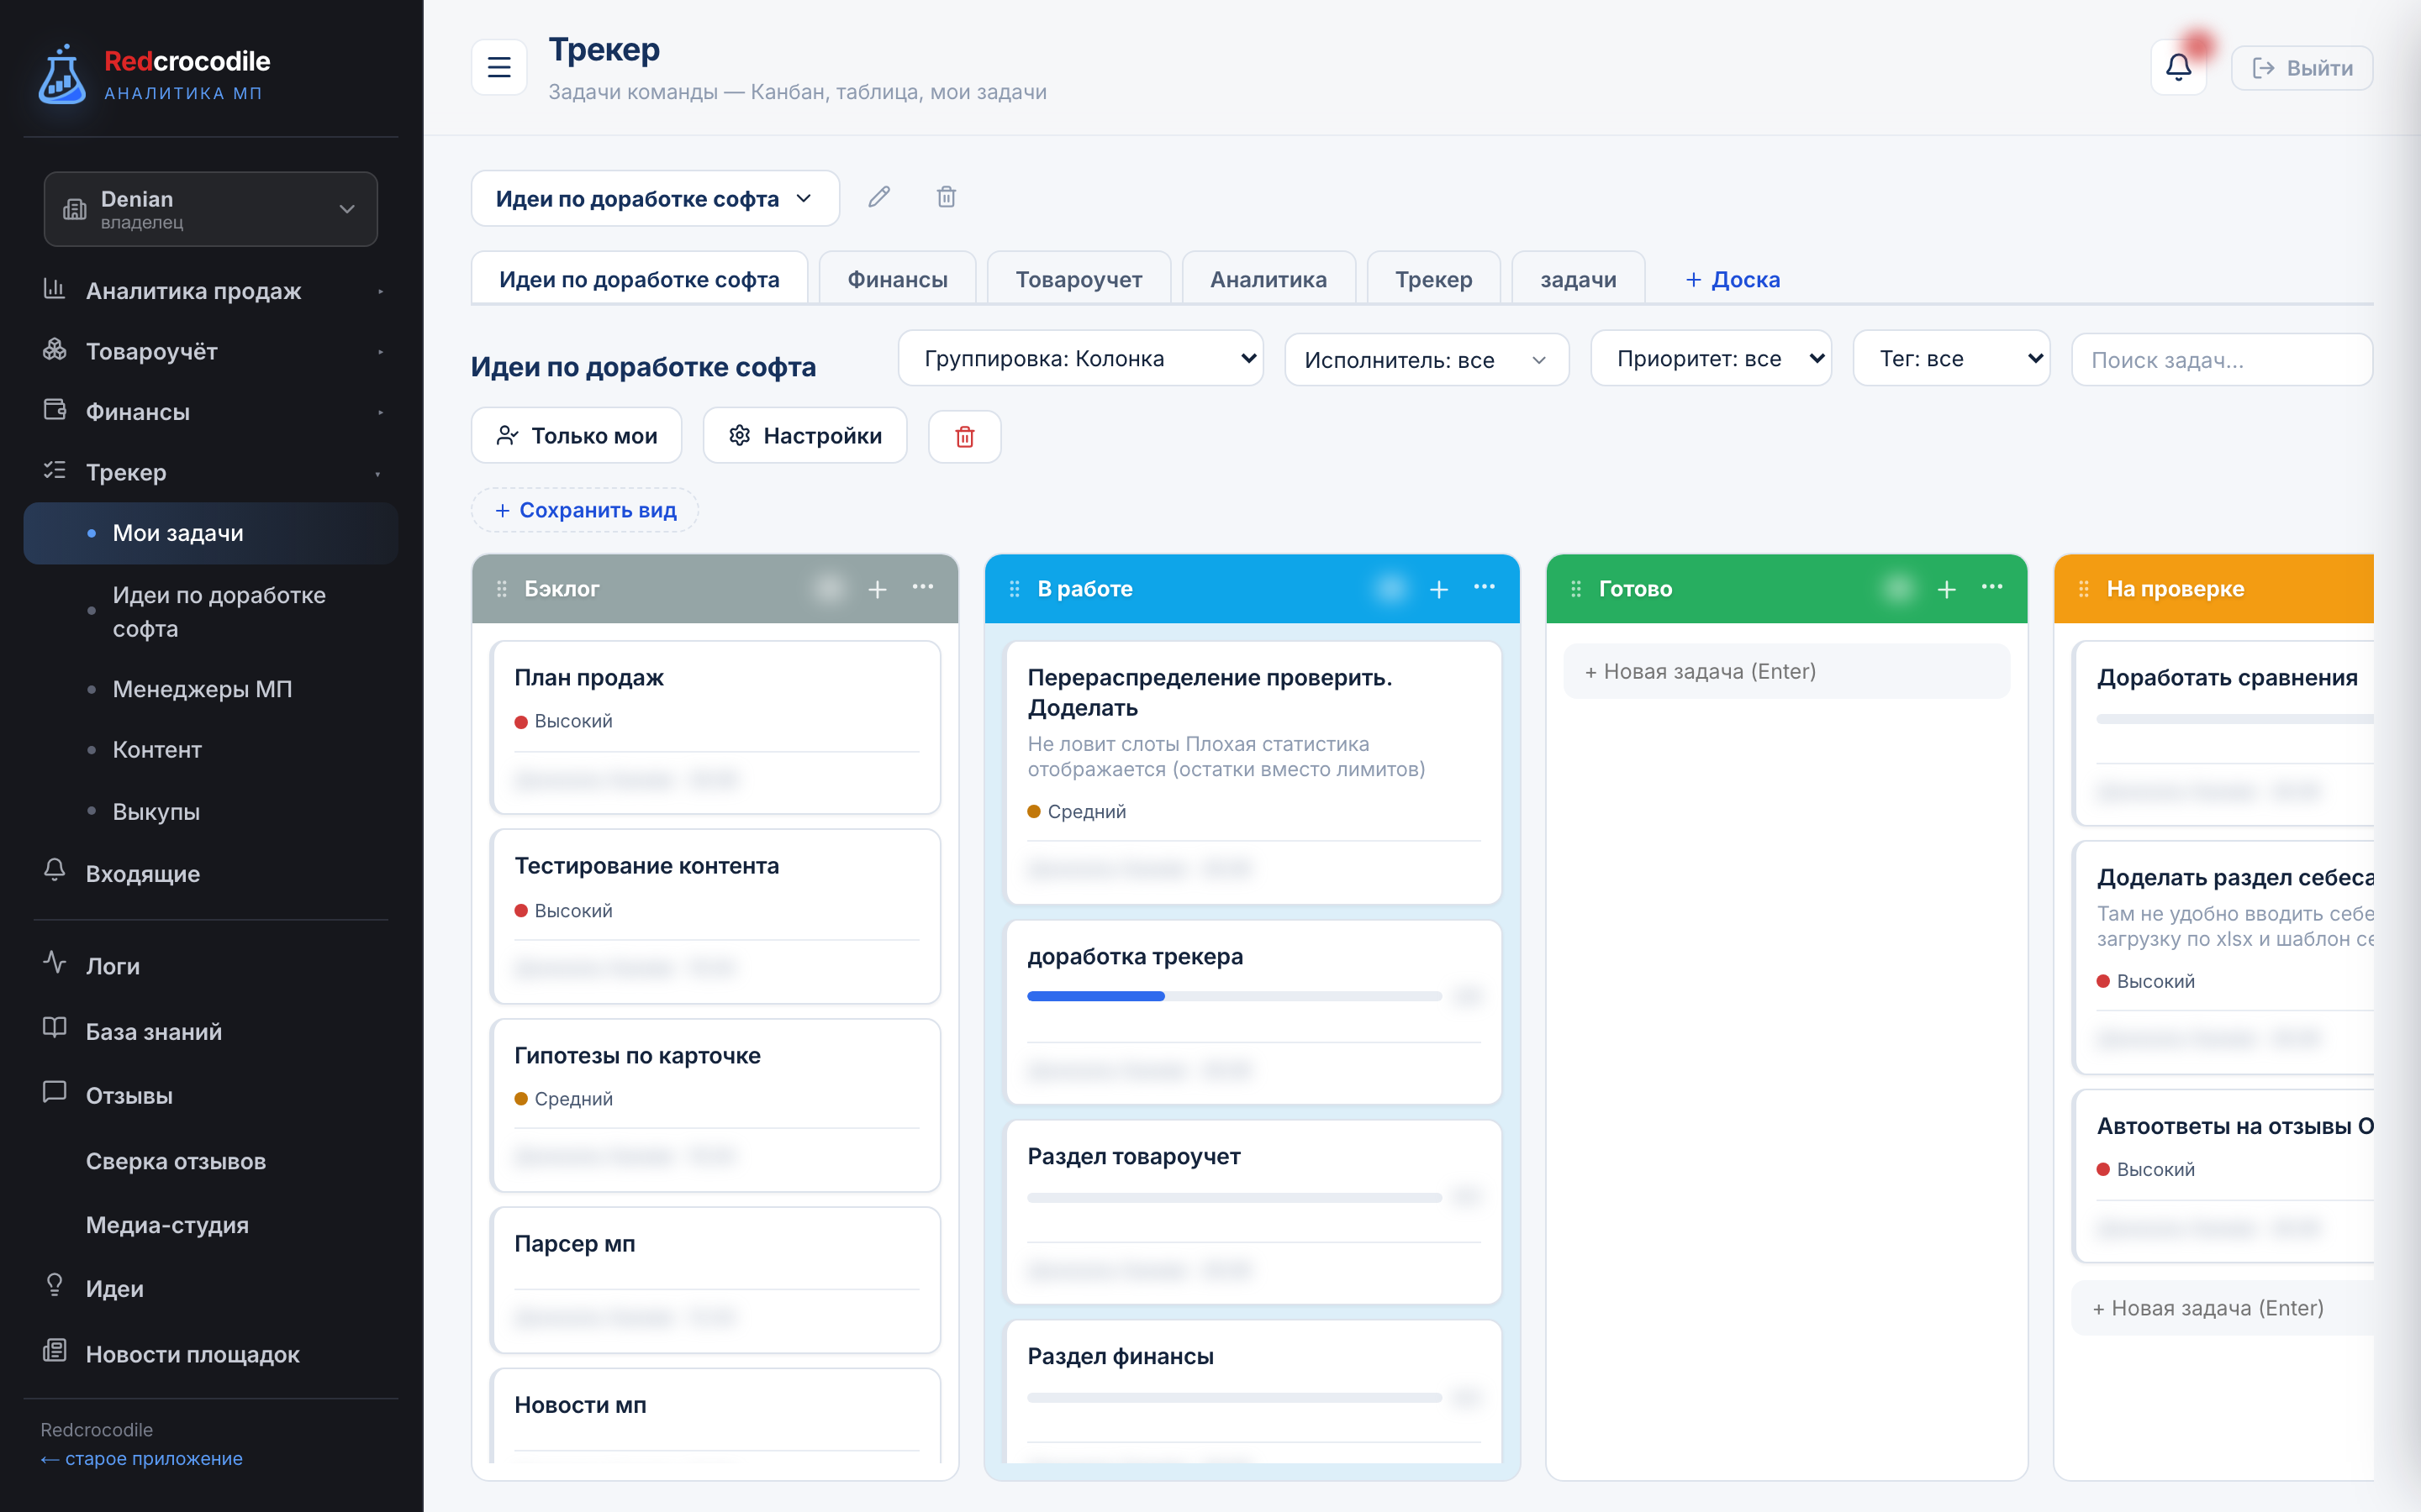
Task: Switch to Товароучет board tab
Action: [x=1079, y=279]
